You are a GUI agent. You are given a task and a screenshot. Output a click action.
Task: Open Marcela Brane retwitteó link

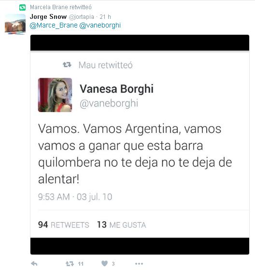(x=61, y=7)
